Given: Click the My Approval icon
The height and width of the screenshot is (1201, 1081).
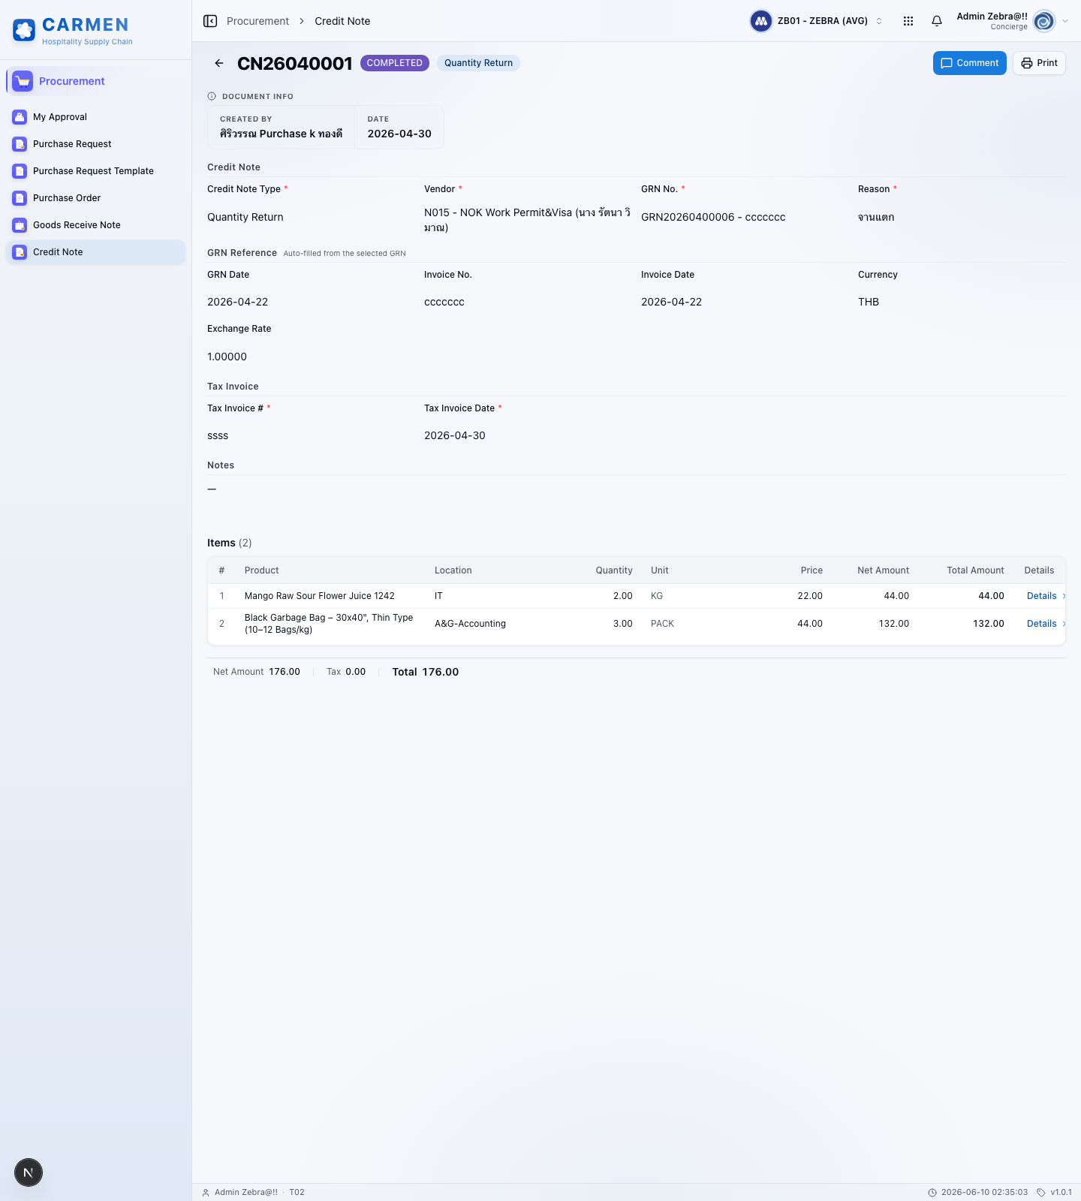Looking at the screenshot, I should pyautogui.click(x=20, y=117).
